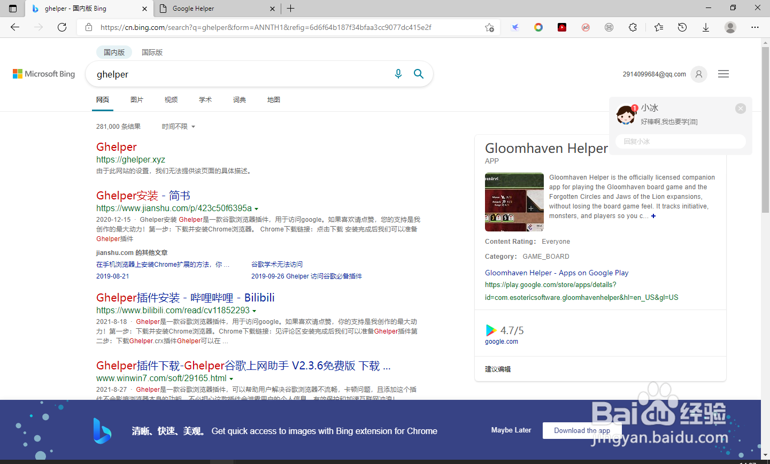
Task: Select the 词典 tab
Action: tap(240, 100)
